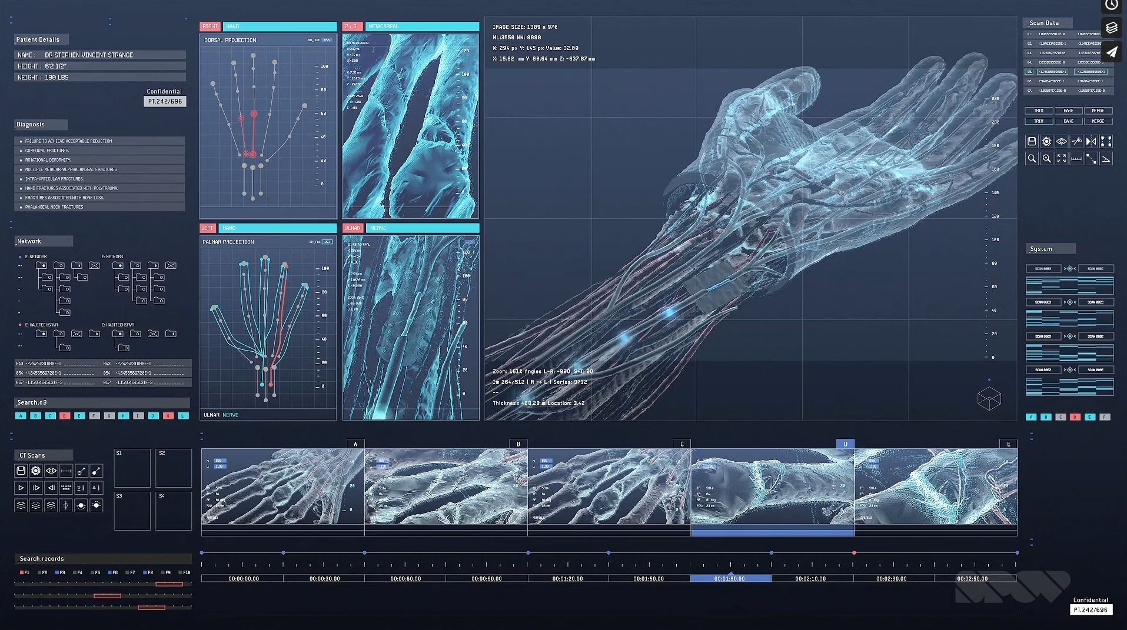The height and width of the screenshot is (630, 1127).
Task: Toggle the F1 red filter in Search.records
Action: (22, 572)
